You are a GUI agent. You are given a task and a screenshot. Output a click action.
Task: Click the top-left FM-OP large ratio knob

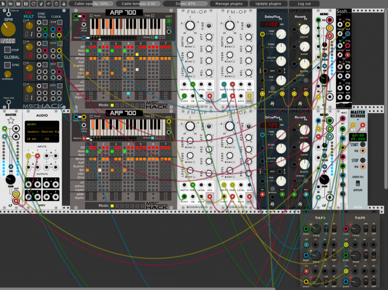click(190, 25)
